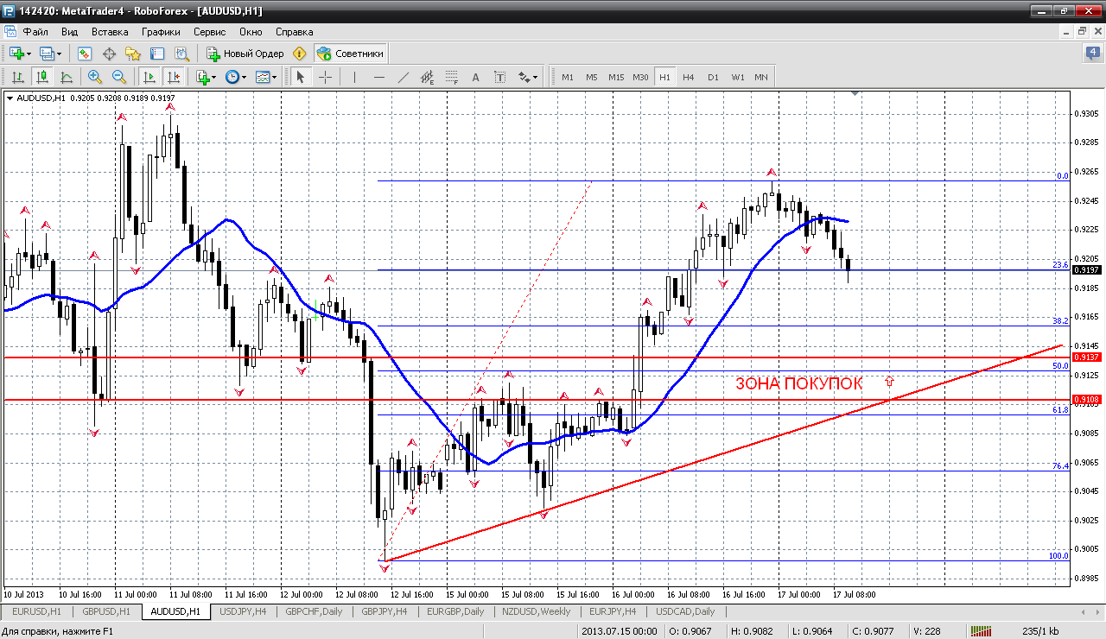Open the Сервис menu
Screen dimensions: 1106x639
click(210, 31)
